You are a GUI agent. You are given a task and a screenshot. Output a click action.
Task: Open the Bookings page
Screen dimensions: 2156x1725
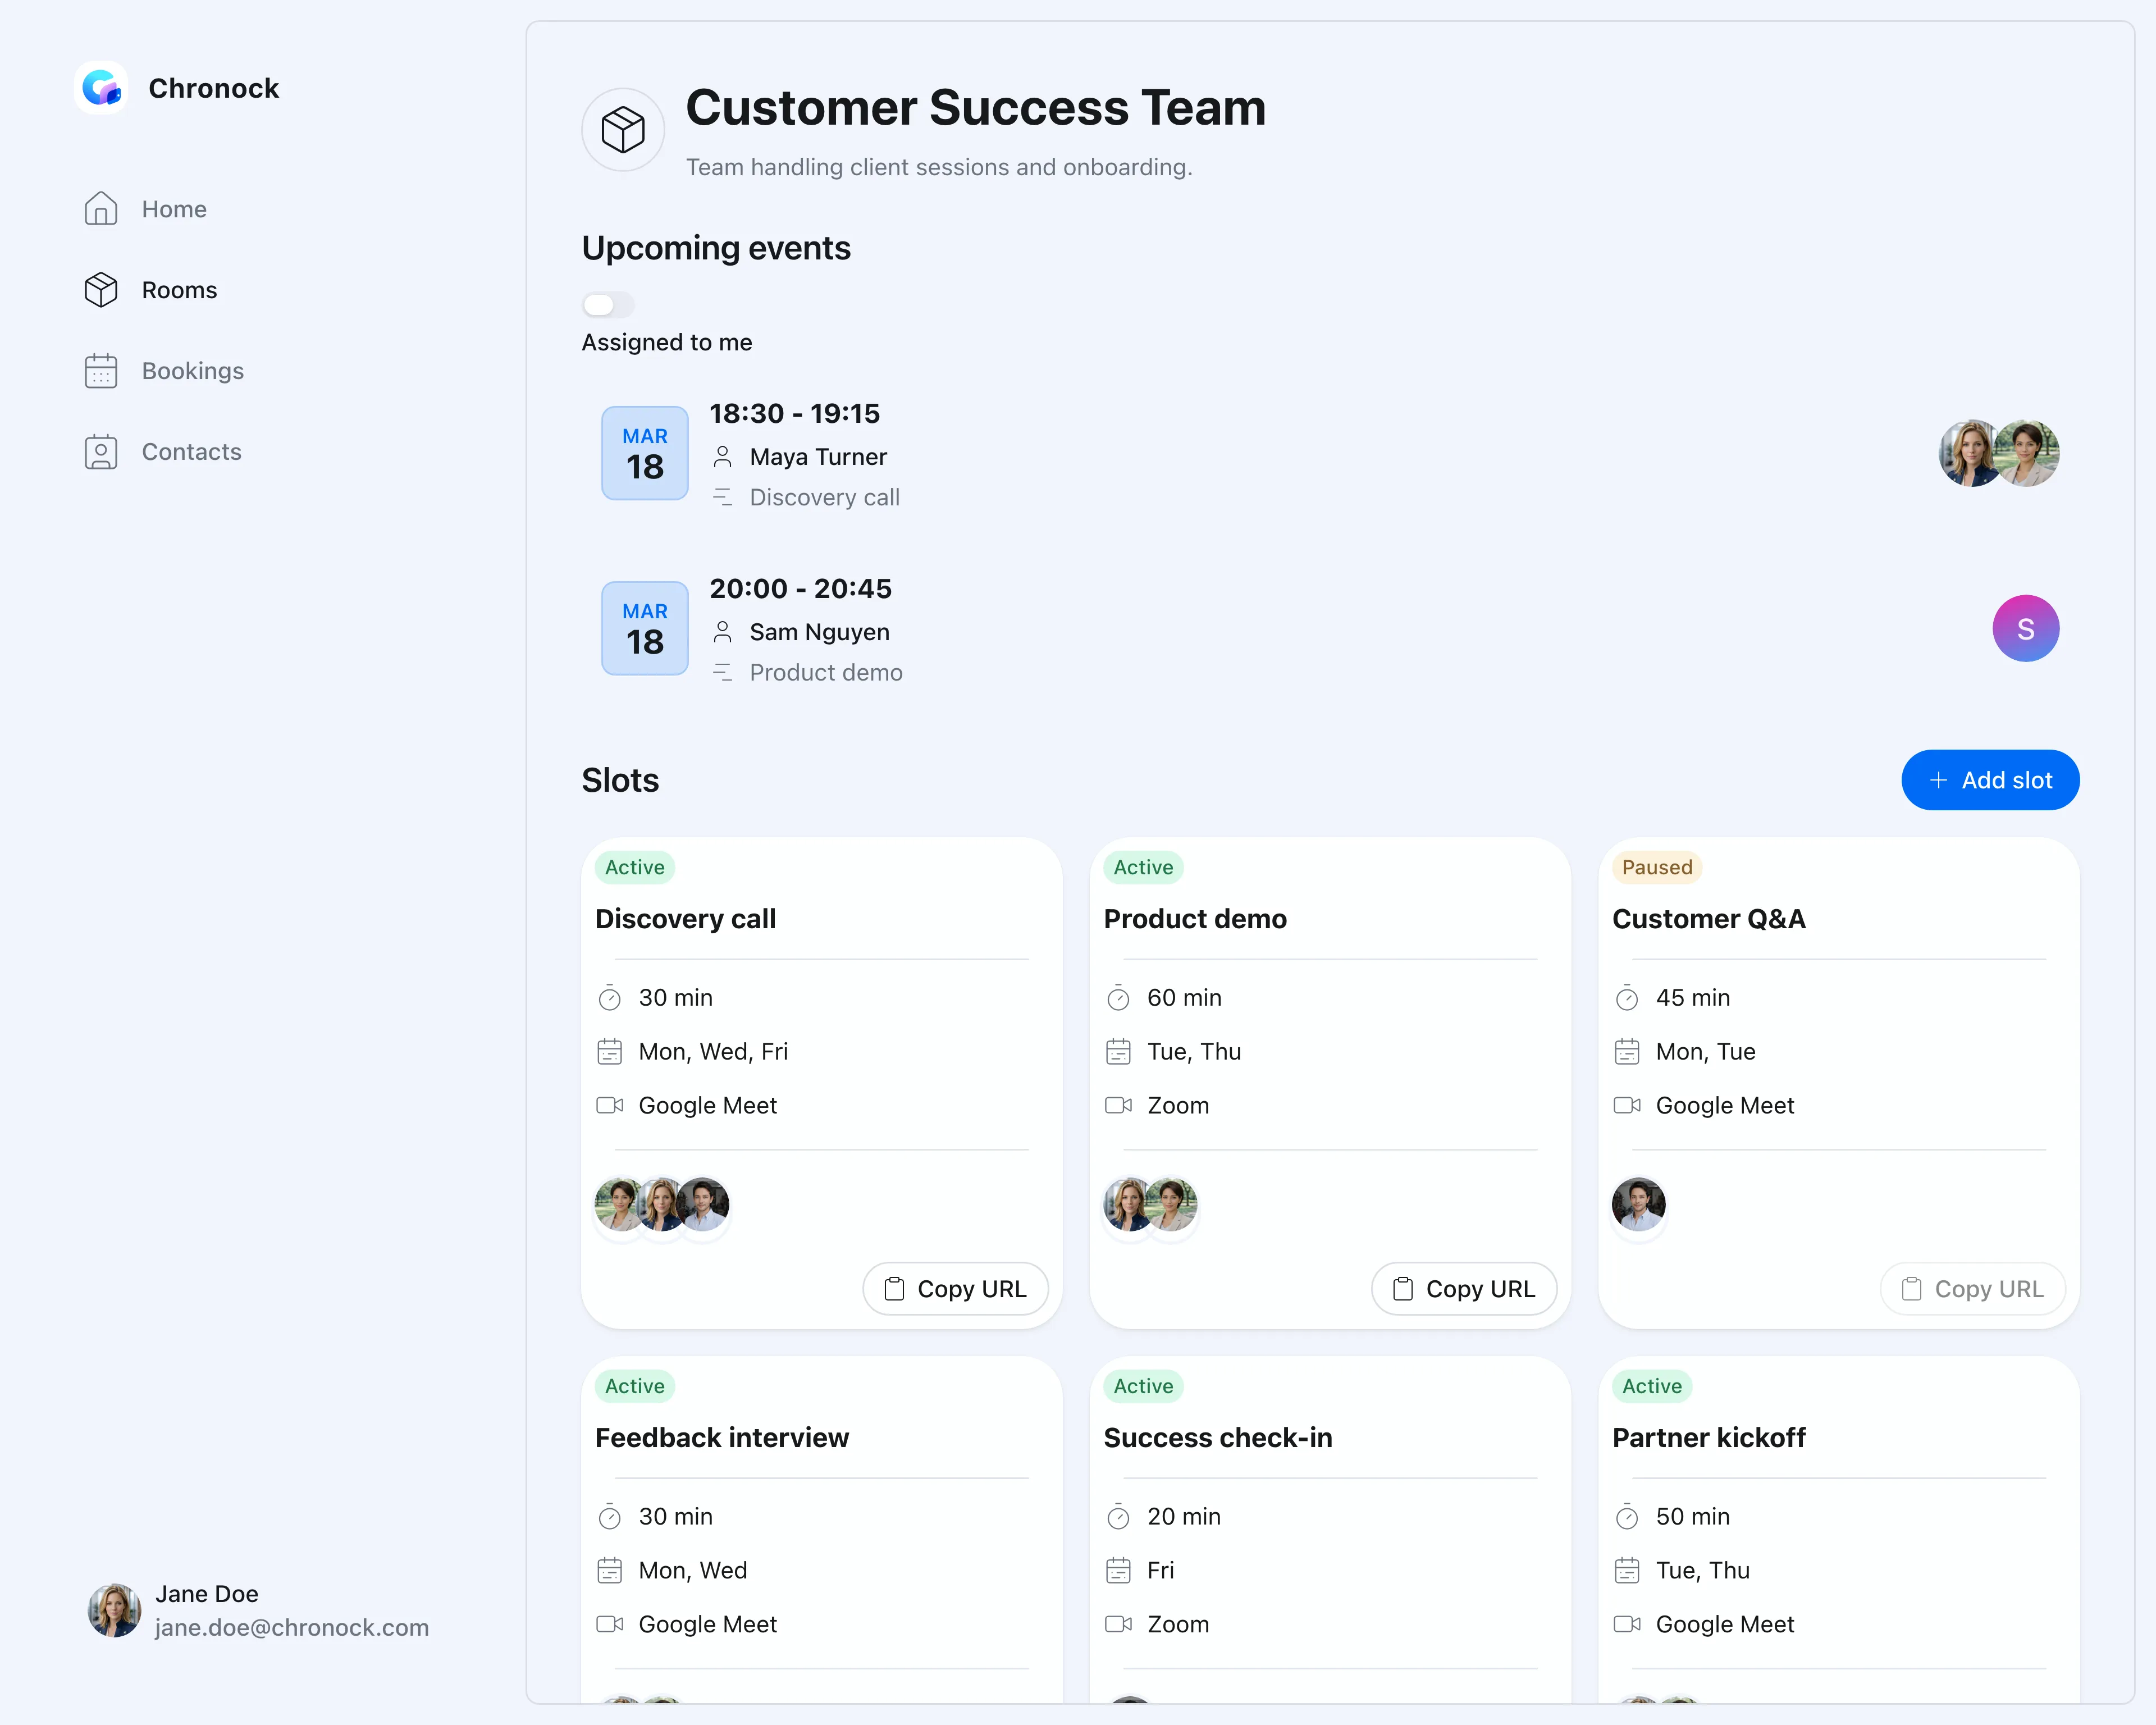coord(164,371)
